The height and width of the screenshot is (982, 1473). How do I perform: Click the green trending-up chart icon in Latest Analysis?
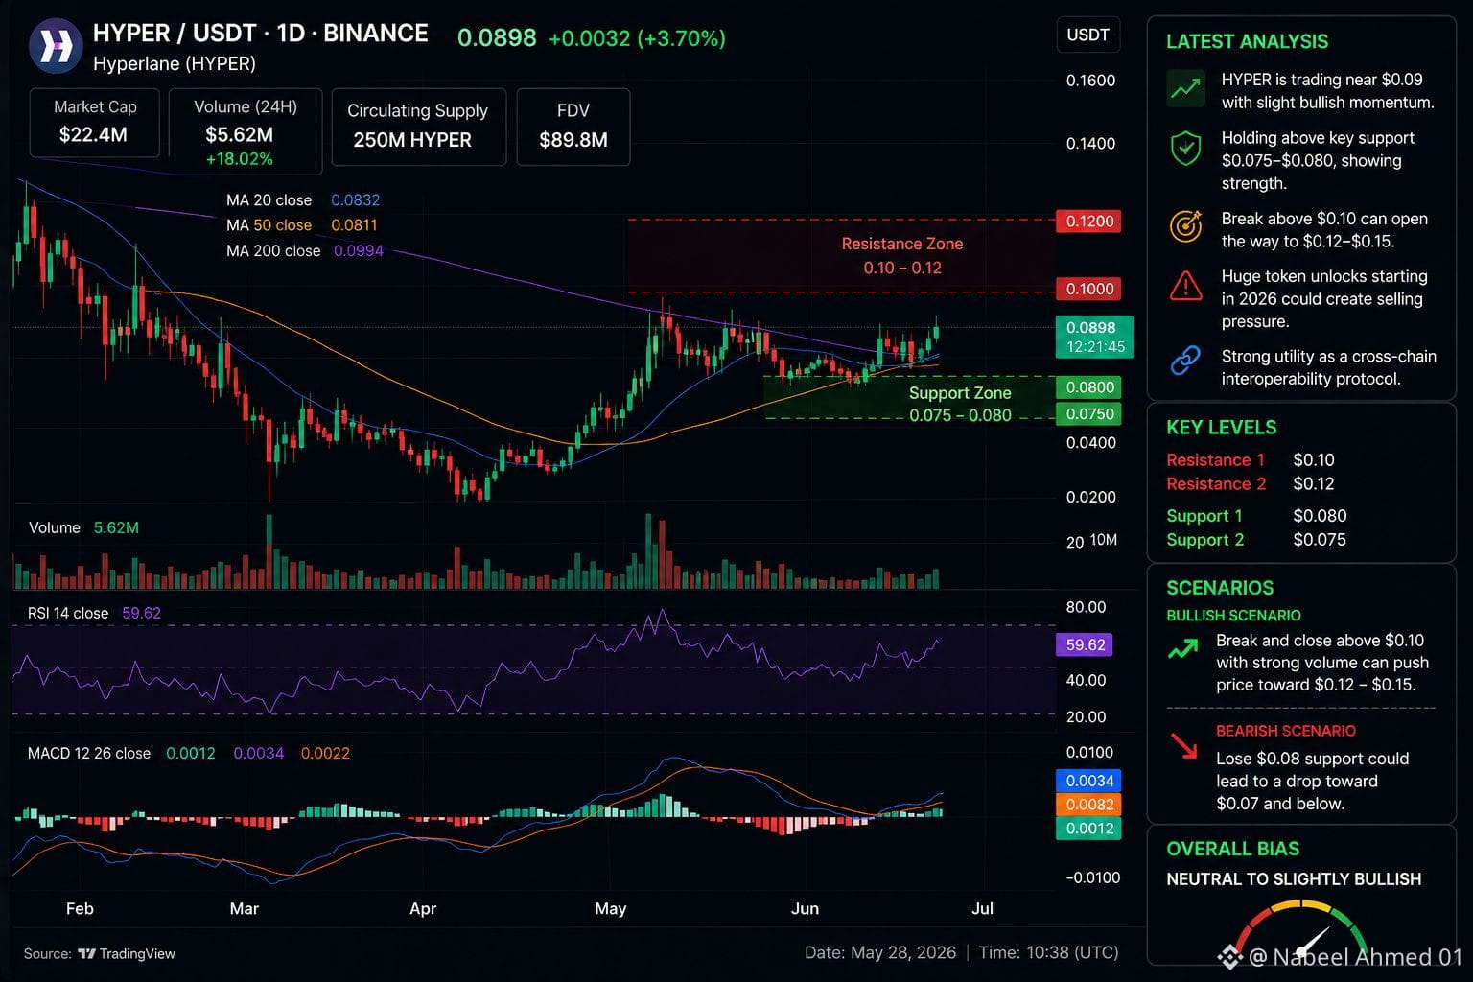[1186, 88]
